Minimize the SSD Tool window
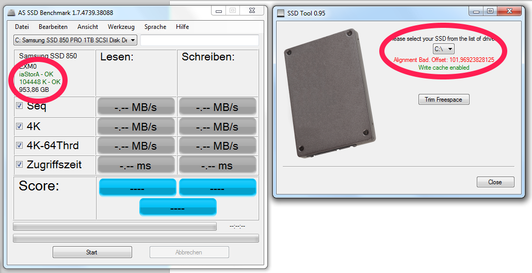This screenshot has width=532, height=273. click(477, 11)
